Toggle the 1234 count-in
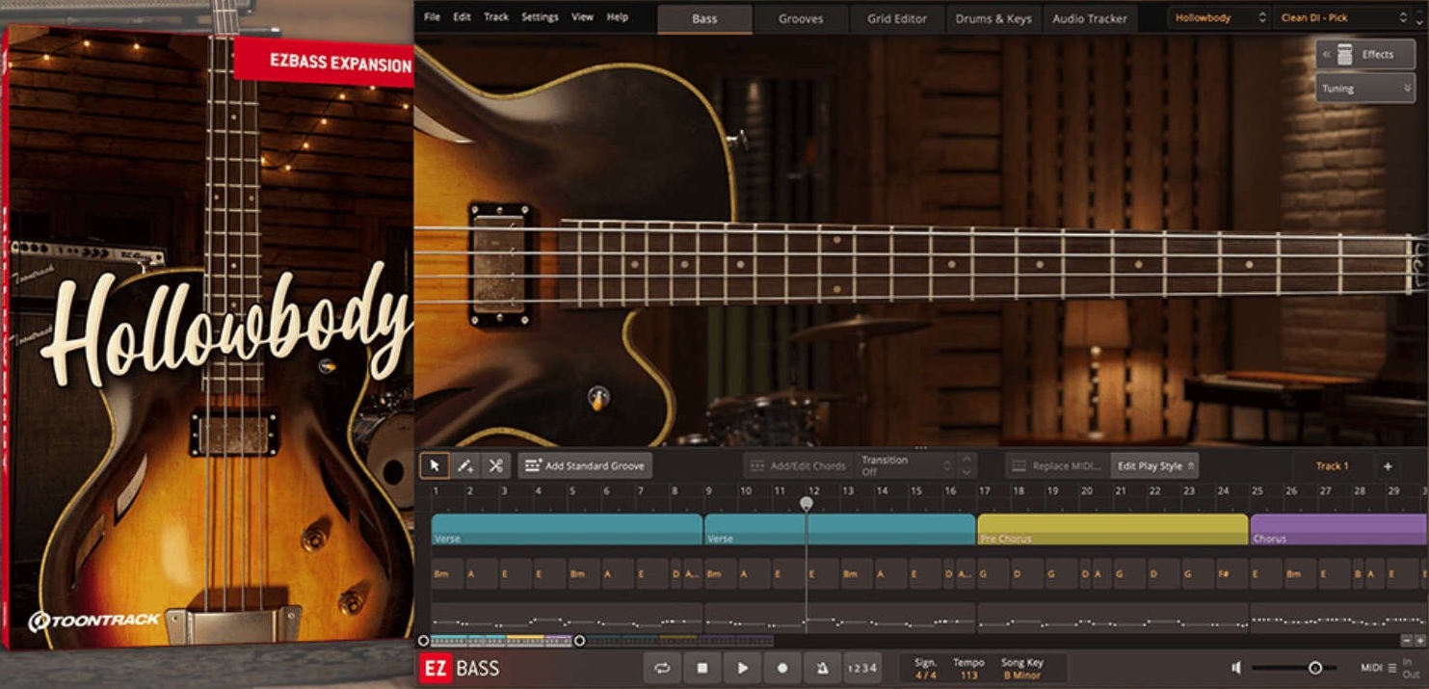 tap(862, 668)
